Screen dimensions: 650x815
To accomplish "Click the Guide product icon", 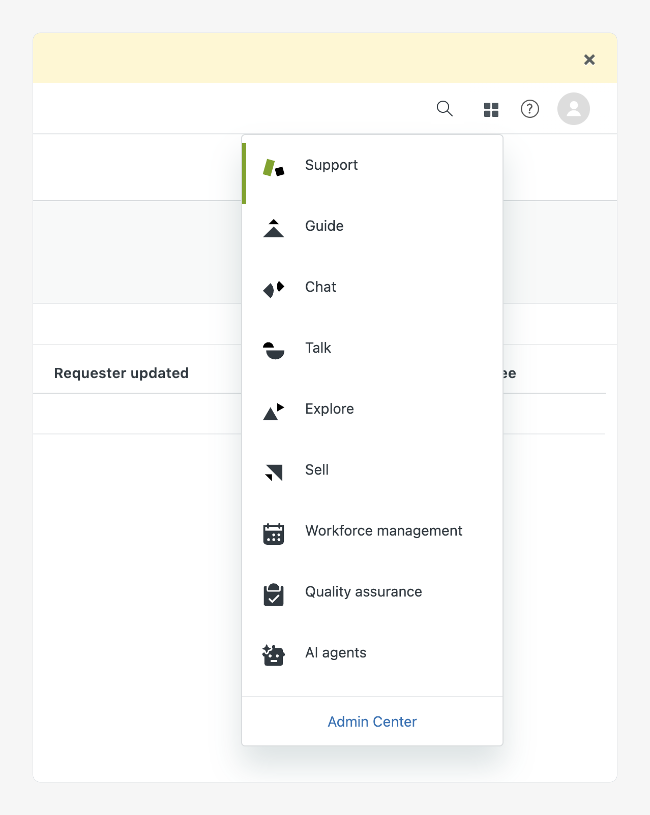I will point(274,228).
